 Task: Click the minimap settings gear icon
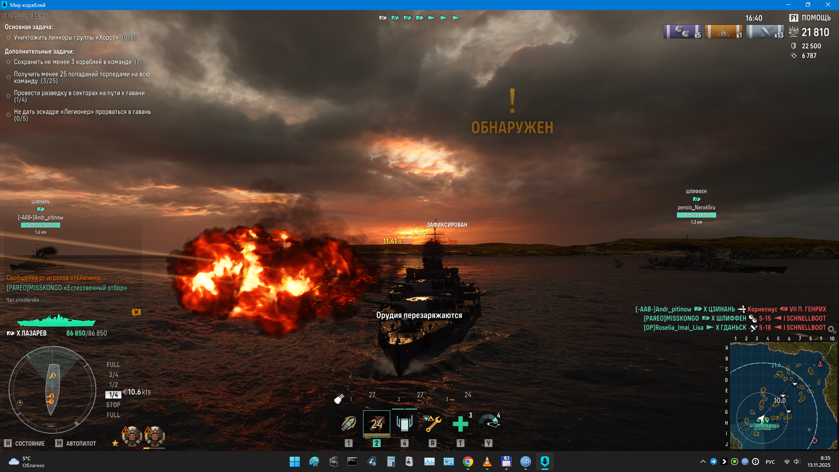(831, 329)
